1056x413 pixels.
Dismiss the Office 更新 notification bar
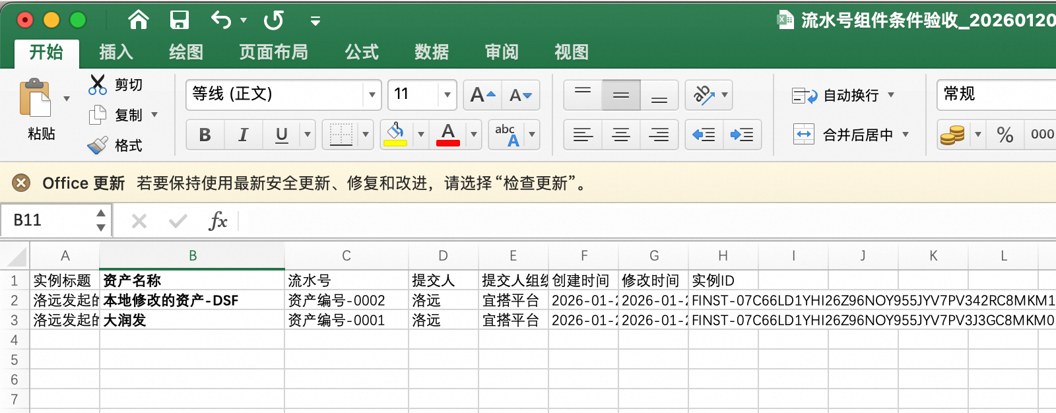point(21,183)
